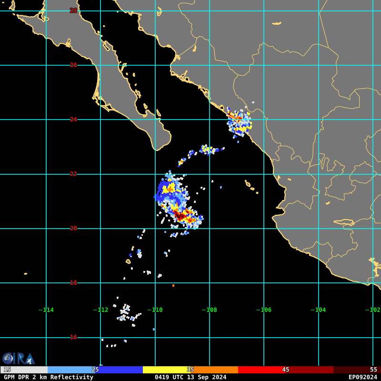This screenshot has width=381, height=381.
Task: Click the CIRA logo
Action: [19, 359]
